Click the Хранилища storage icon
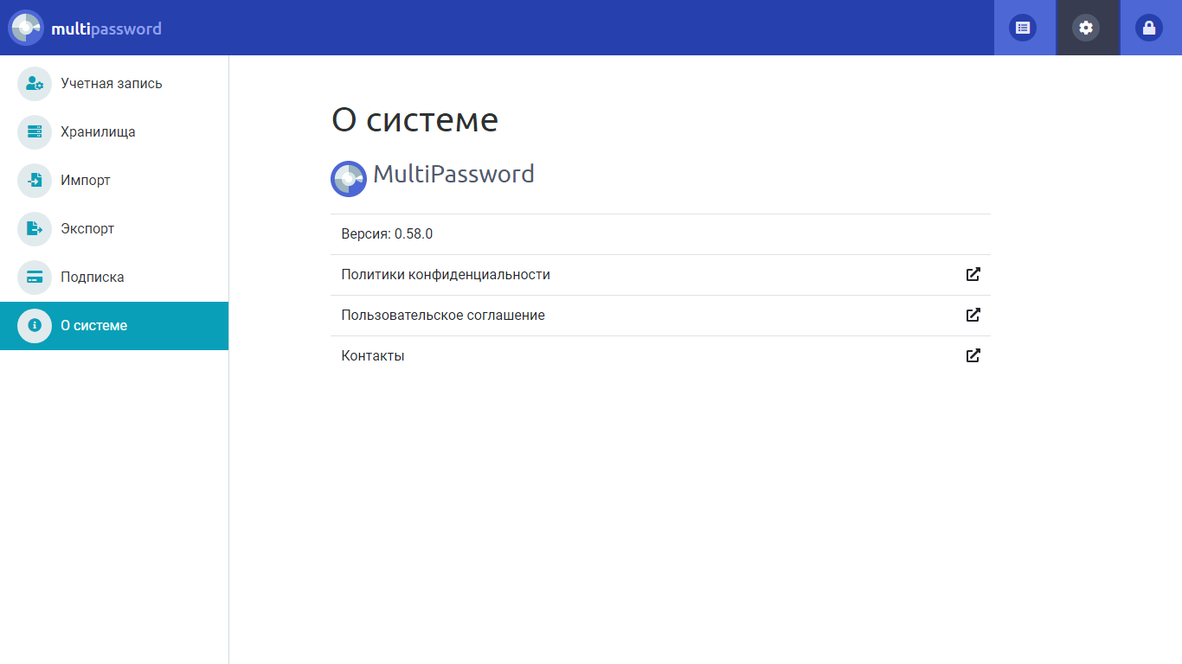Screen dimensions: 1182x664 (x=35, y=132)
